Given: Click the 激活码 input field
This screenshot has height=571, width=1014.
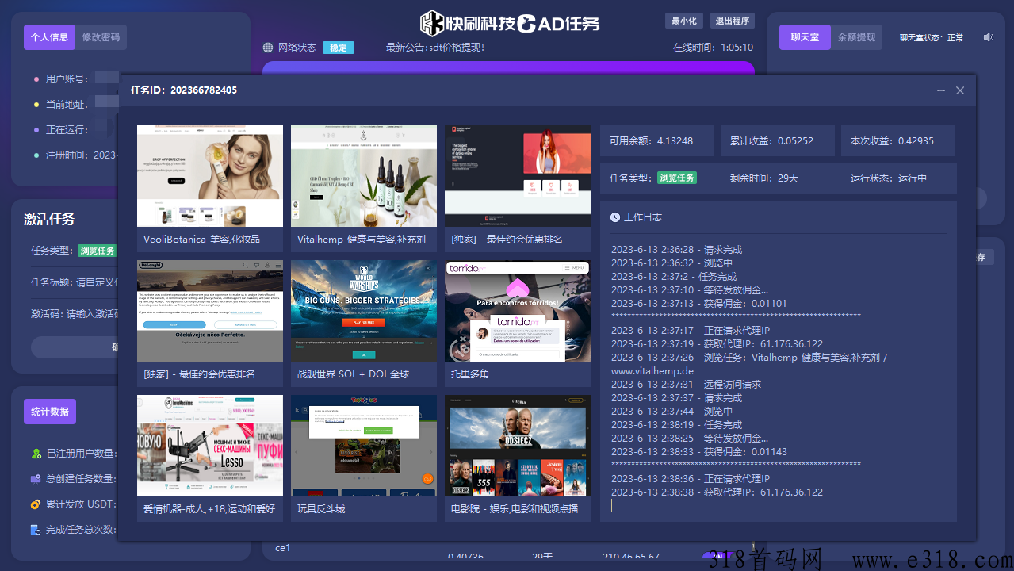Looking at the screenshot, I should tap(92, 313).
